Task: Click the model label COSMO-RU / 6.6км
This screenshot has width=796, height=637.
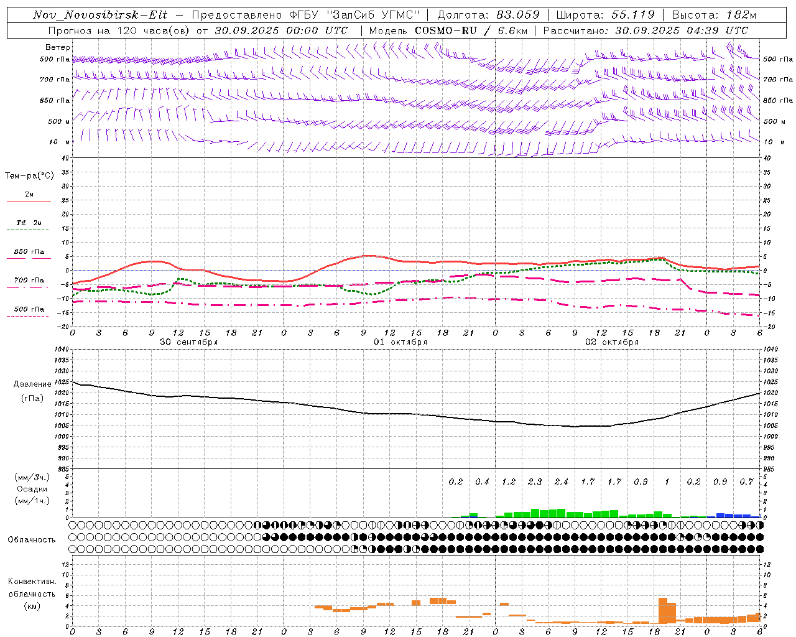Action: [x=471, y=30]
